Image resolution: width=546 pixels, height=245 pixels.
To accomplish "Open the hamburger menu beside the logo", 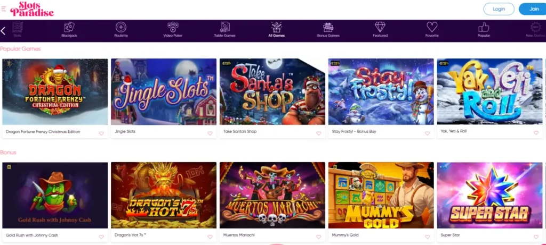I will 4,9.
